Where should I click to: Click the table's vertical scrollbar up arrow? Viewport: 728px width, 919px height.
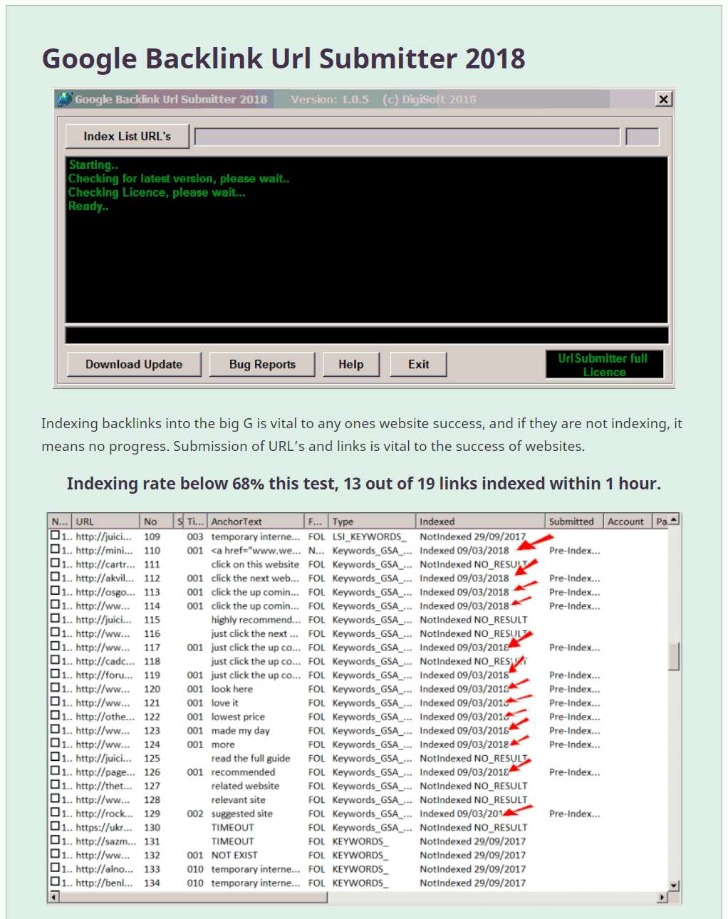(674, 519)
